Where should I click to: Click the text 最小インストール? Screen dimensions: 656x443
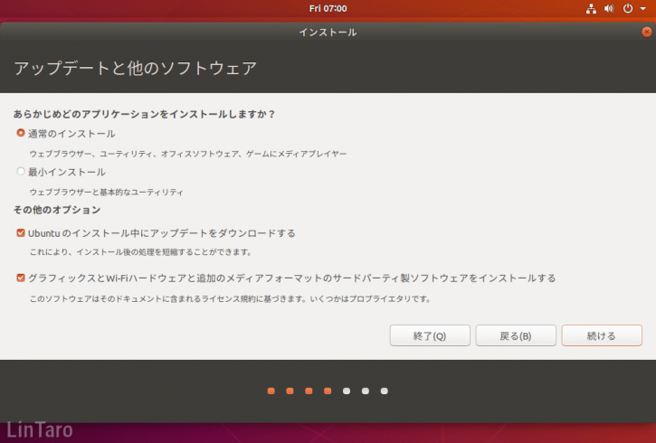tap(67, 172)
